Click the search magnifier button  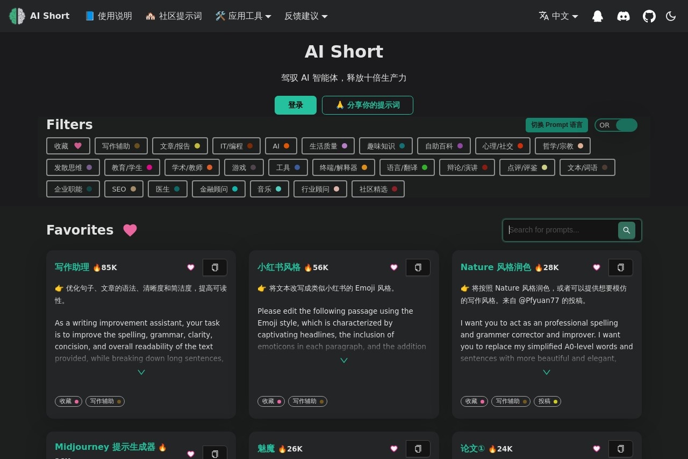click(627, 230)
